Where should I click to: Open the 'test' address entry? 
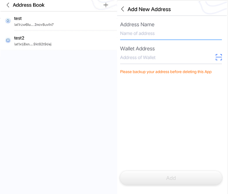coord(59,21)
